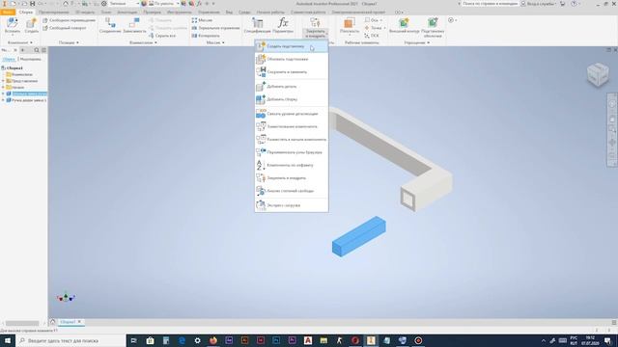Expand the Представления tree node
Image resolution: width=618 pixels, height=347 pixels.
coord(4,81)
